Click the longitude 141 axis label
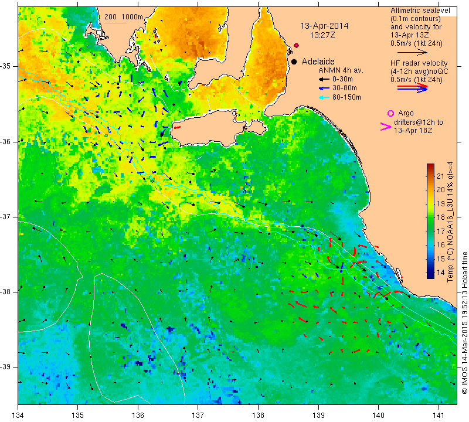The image size is (469, 422). (439, 415)
